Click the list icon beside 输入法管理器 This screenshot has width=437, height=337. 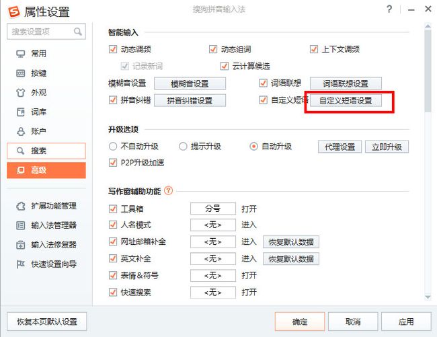pos(21,225)
